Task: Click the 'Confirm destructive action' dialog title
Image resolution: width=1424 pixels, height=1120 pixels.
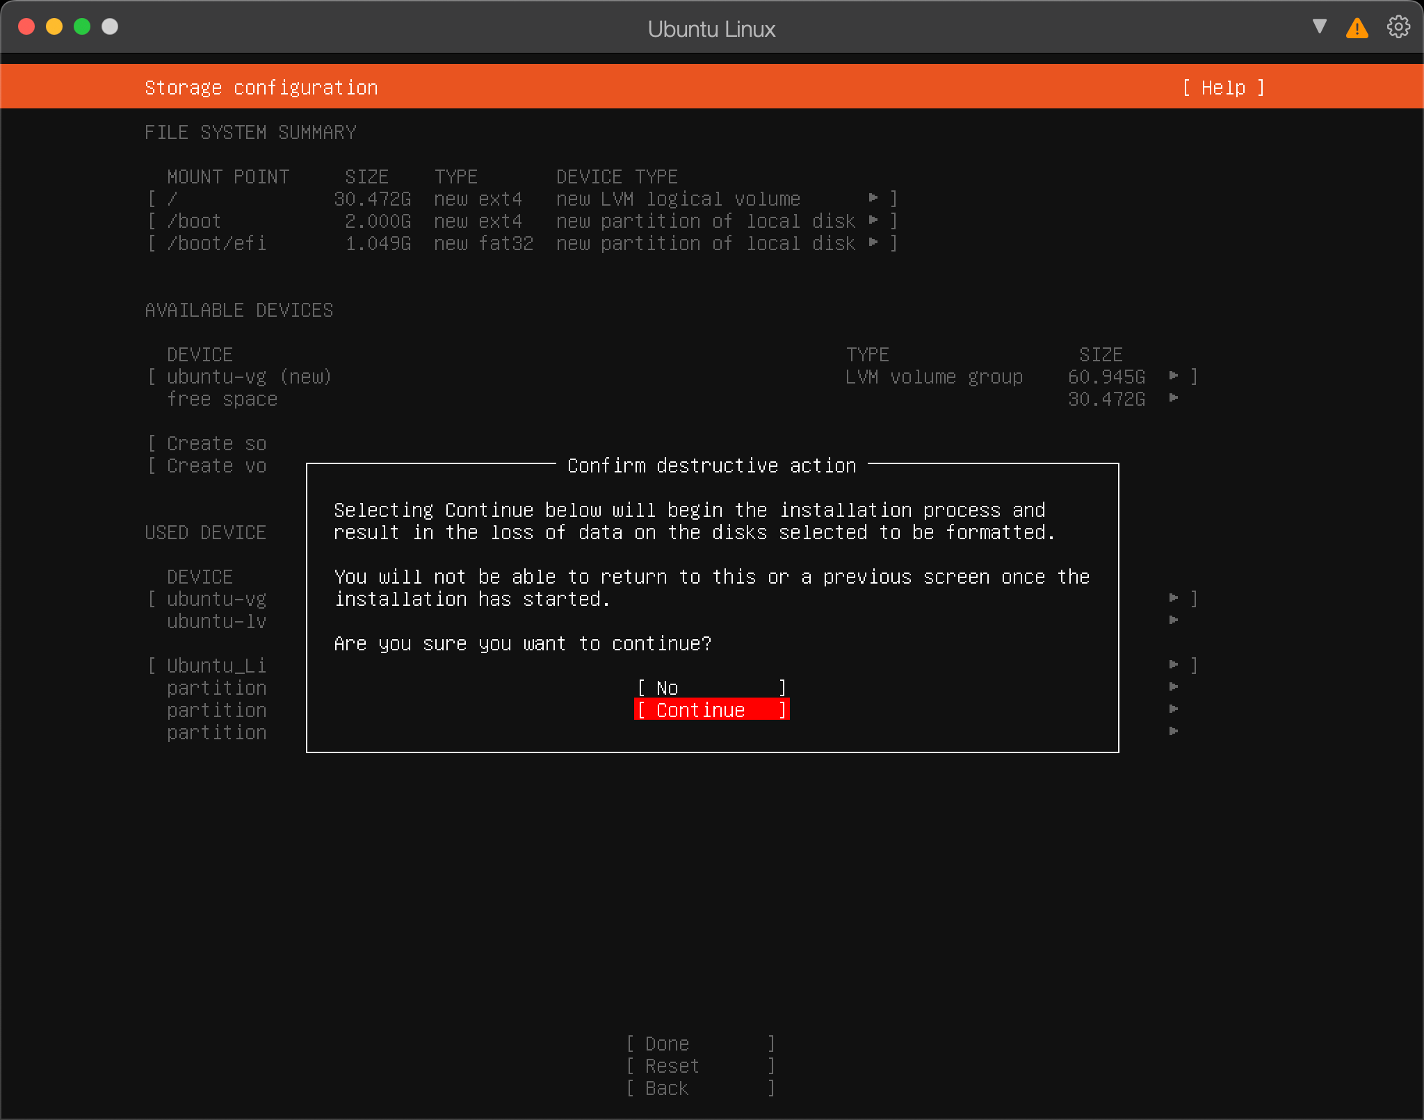Action: point(712,466)
